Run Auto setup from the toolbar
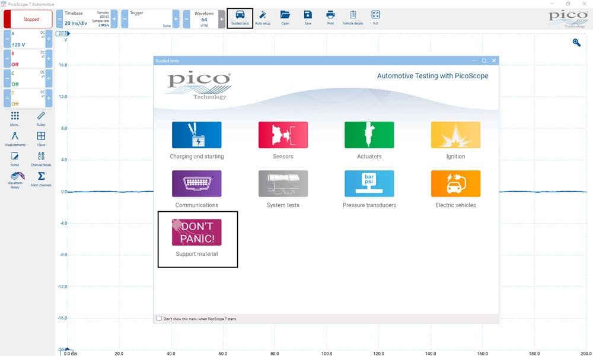 click(263, 18)
